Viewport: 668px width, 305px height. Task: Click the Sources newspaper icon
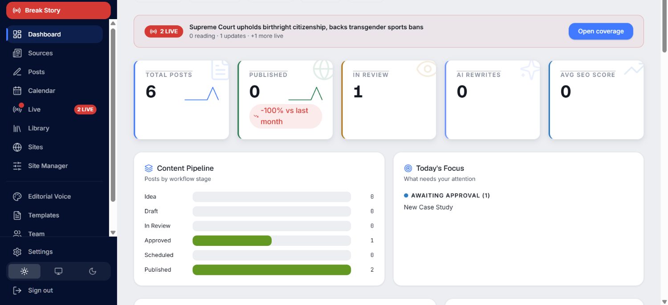(x=17, y=53)
